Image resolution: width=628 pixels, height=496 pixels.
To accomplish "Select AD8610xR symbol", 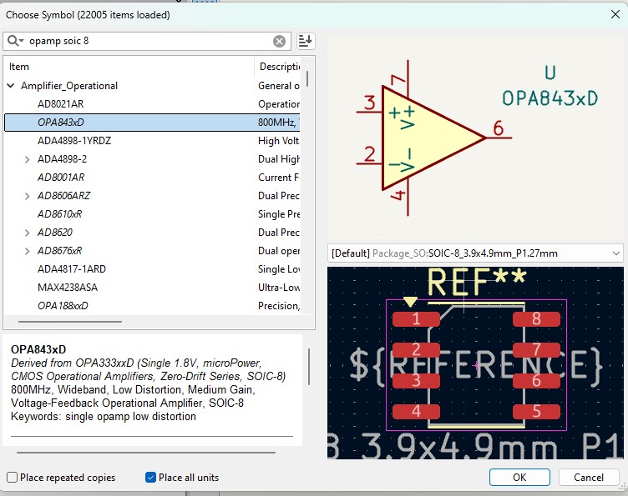I will (x=59, y=214).
